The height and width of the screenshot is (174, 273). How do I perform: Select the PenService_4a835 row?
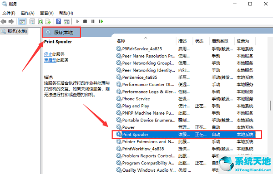click(186, 77)
